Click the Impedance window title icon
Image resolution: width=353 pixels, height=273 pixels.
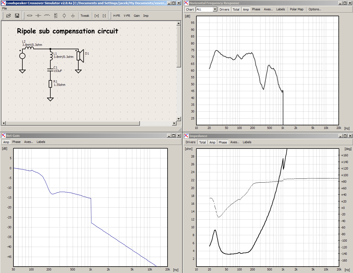pos(186,136)
